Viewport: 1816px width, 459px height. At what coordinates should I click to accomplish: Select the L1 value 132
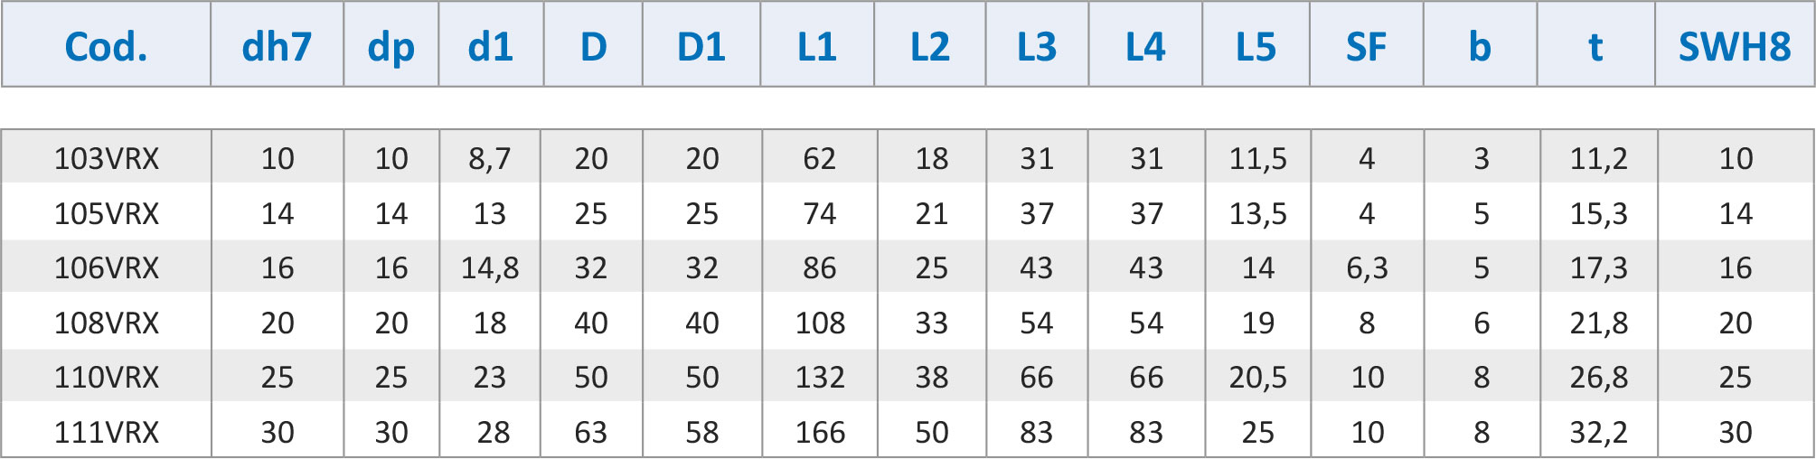(820, 377)
